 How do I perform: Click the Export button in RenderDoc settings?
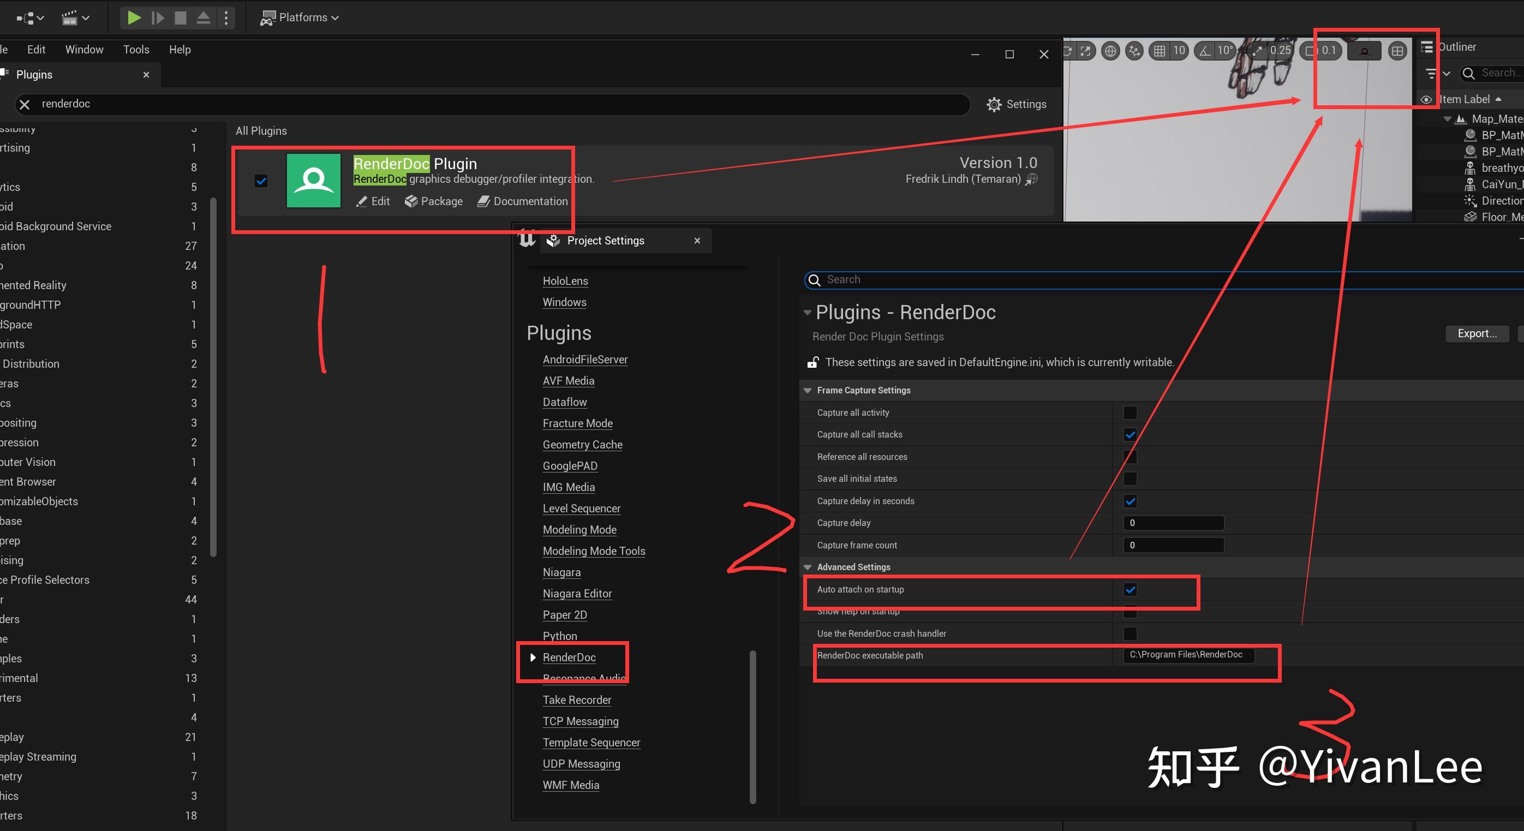[1477, 333]
